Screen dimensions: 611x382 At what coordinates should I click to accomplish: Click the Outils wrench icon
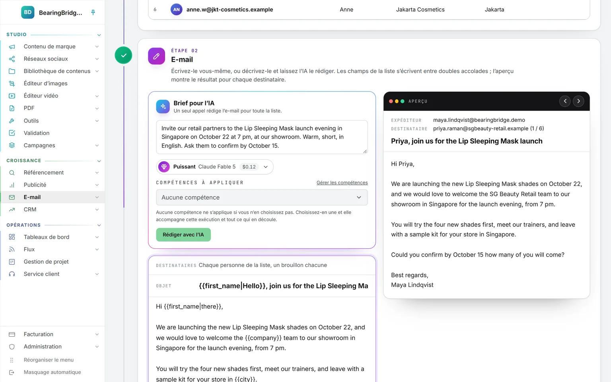pyautogui.click(x=12, y=121)
